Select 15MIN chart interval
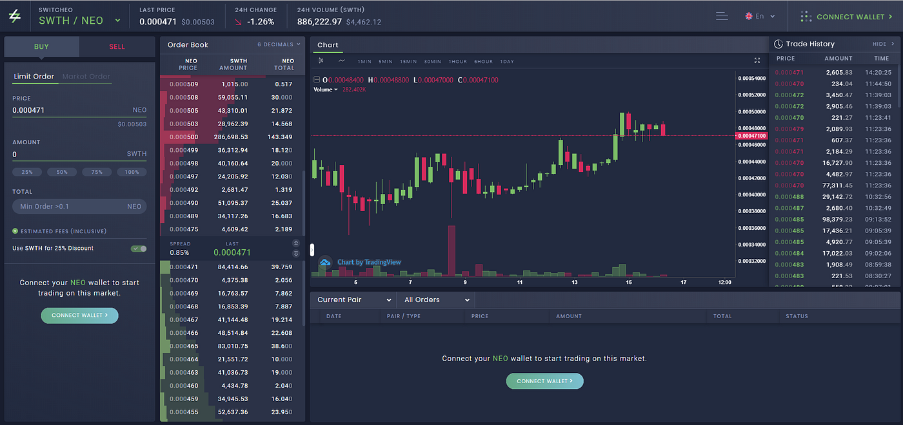This screenshot has height=425, width=903. point(408,61)
